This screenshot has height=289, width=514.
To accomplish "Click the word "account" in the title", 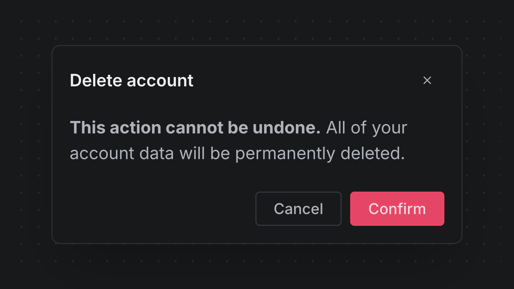I will (x=160, y=80).
